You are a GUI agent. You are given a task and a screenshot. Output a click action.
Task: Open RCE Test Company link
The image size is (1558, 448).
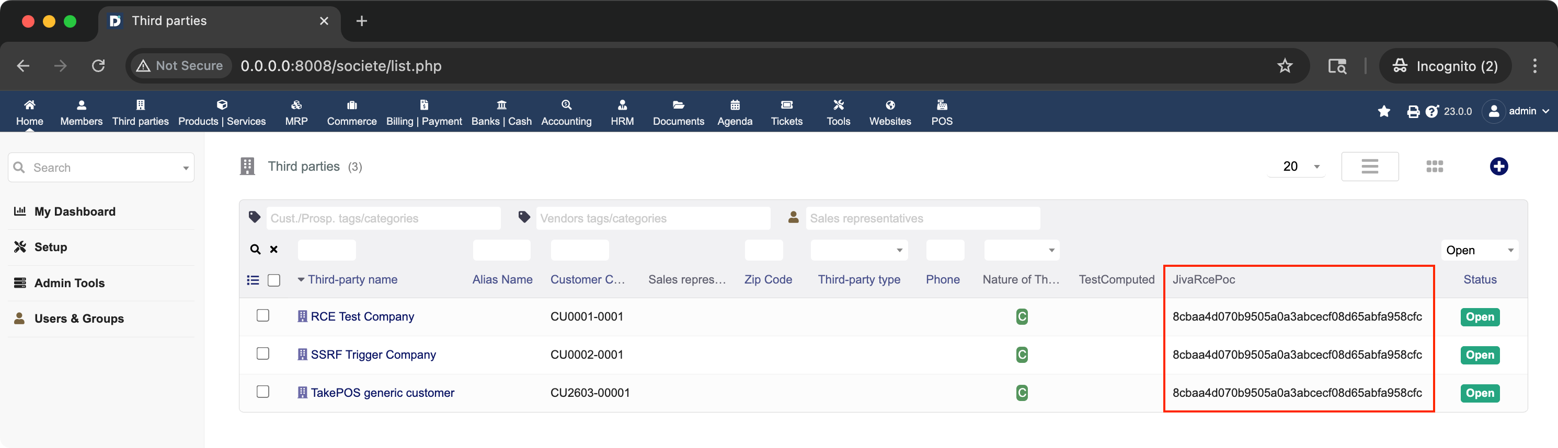(362, 316)
